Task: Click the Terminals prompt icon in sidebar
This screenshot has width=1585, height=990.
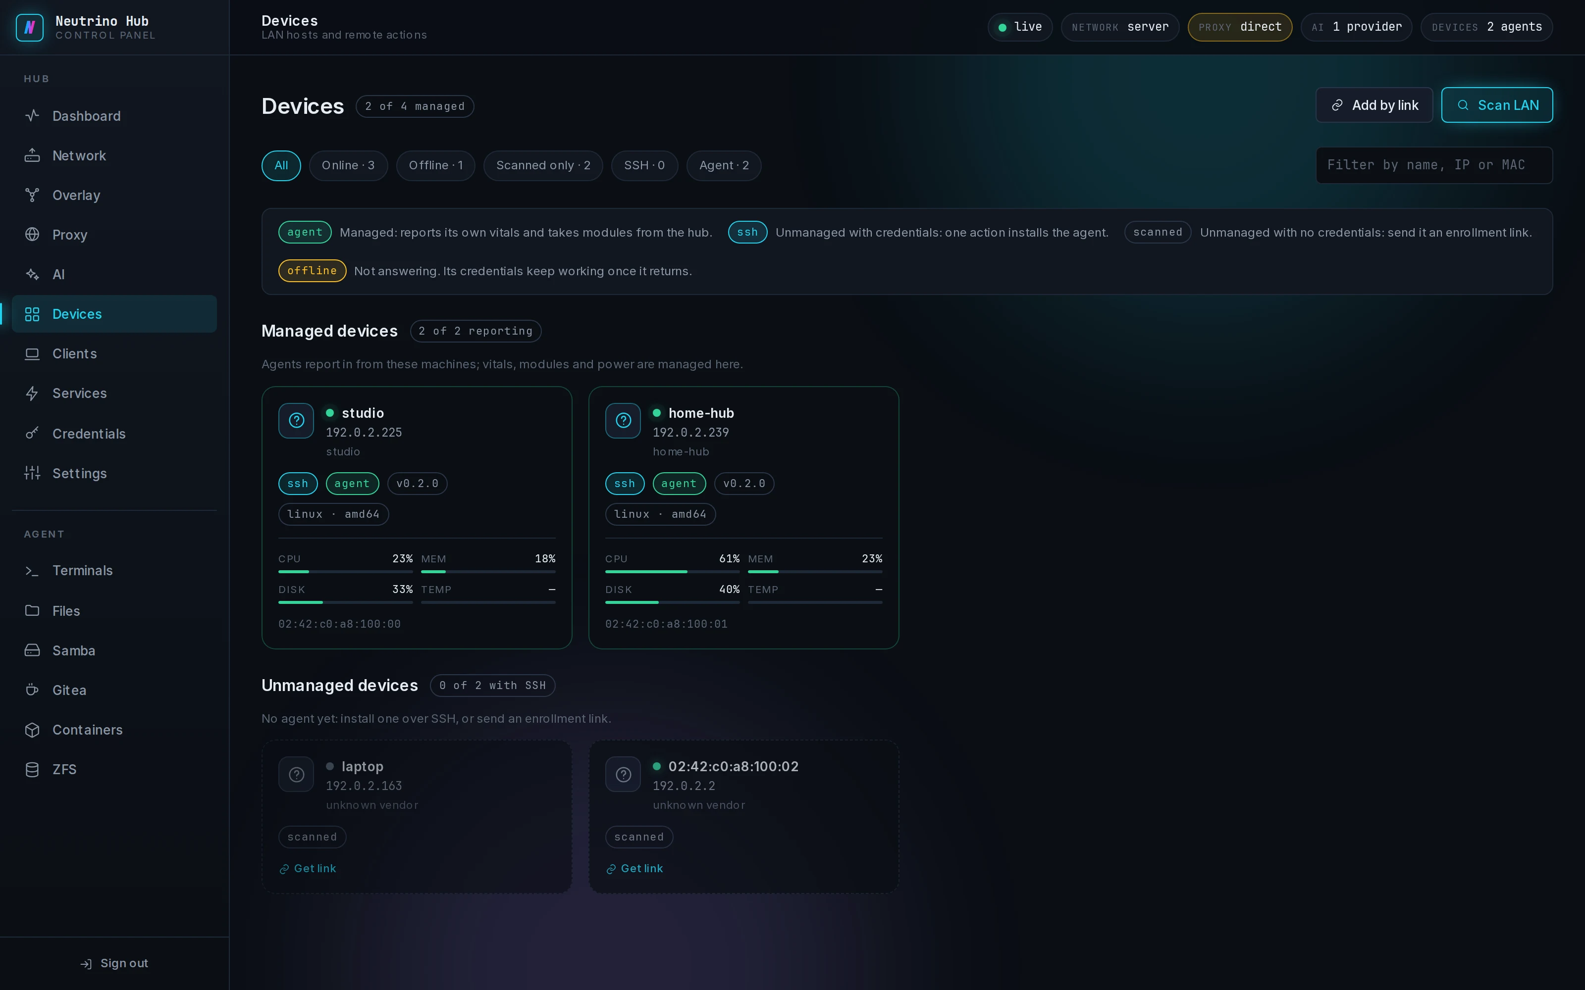Action: coord(32,571)
